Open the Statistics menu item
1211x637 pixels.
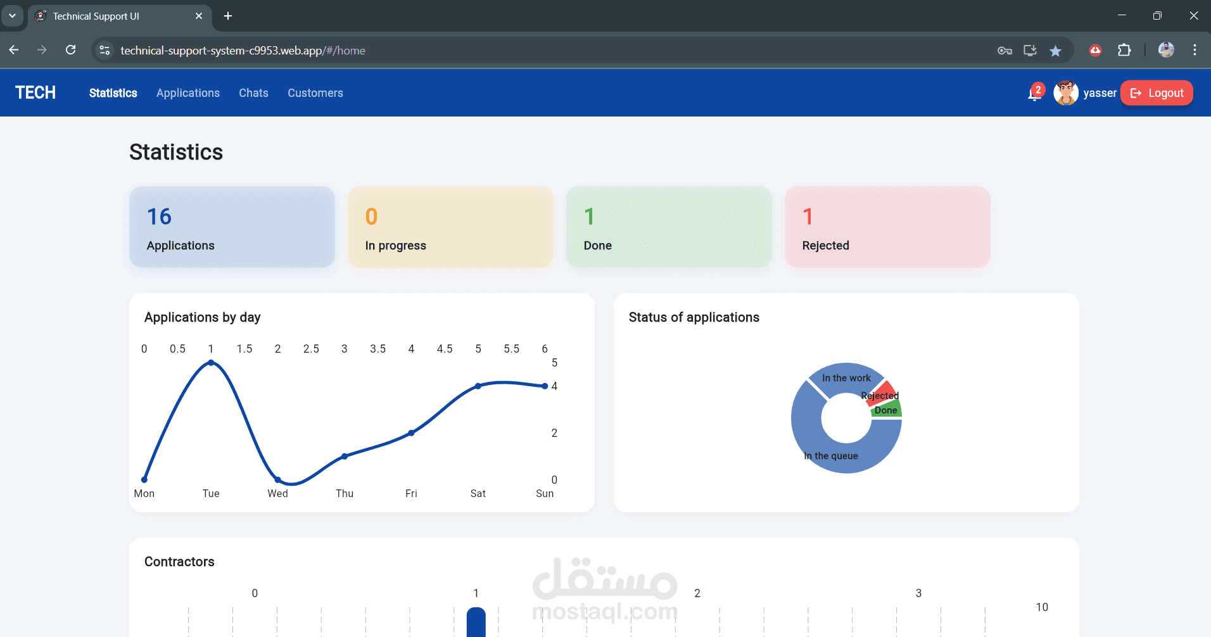[x=113, y=93]
